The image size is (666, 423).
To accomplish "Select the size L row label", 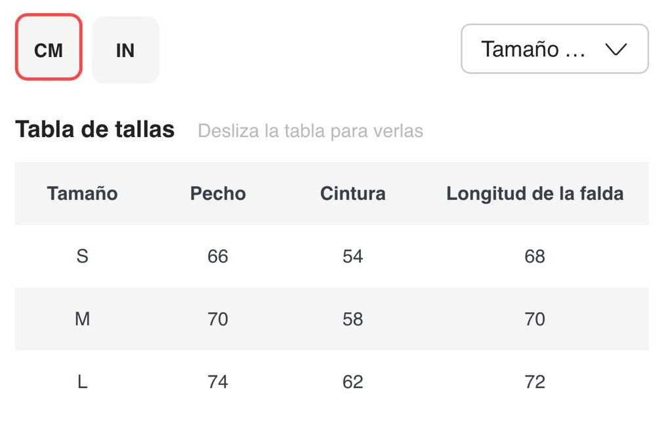I will click(x=82, y=382).
